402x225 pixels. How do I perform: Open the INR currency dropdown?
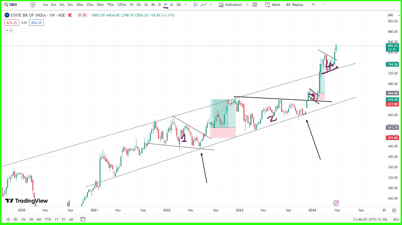coord(394,15)
